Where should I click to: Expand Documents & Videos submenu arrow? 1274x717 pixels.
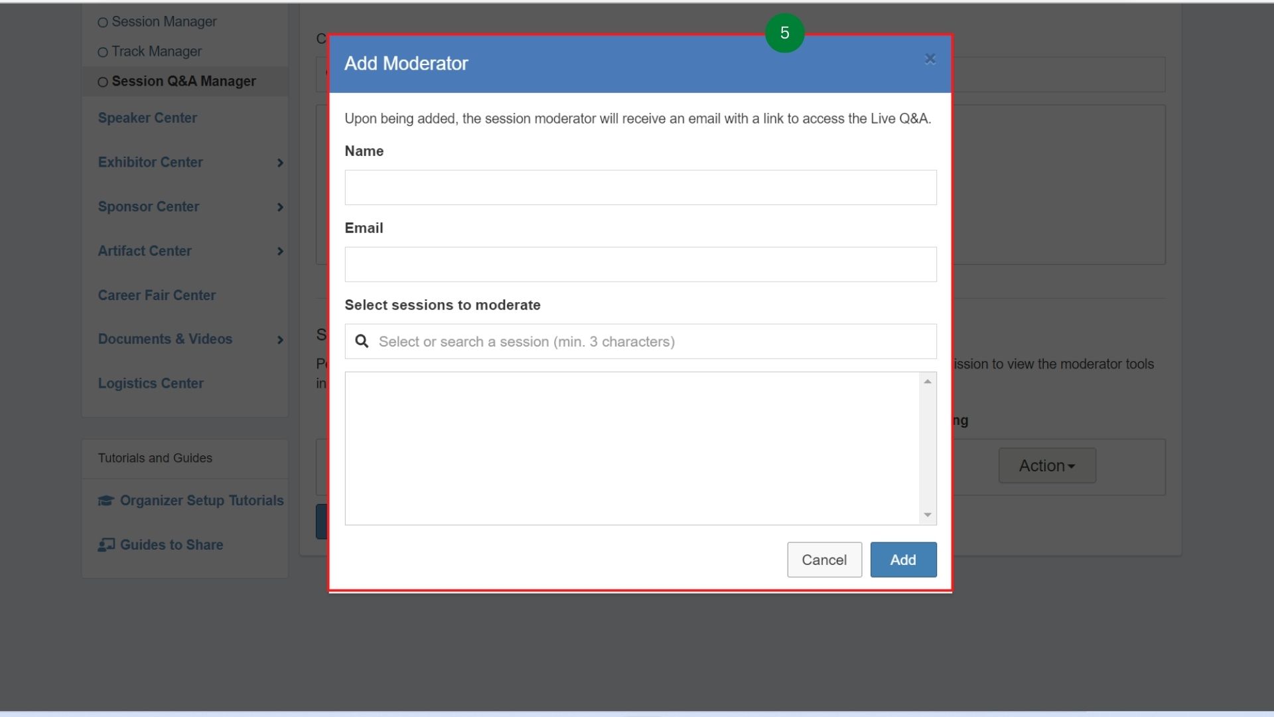(280, 340)
